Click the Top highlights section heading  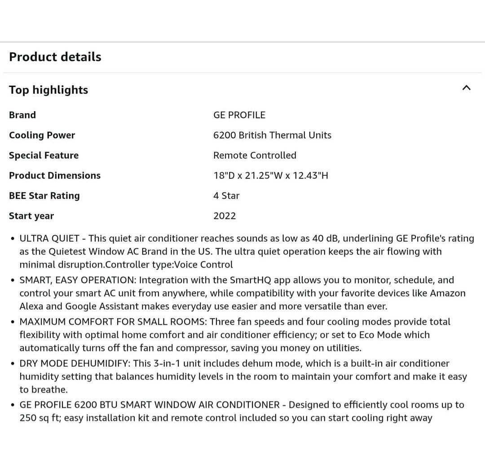coord(48,90)
